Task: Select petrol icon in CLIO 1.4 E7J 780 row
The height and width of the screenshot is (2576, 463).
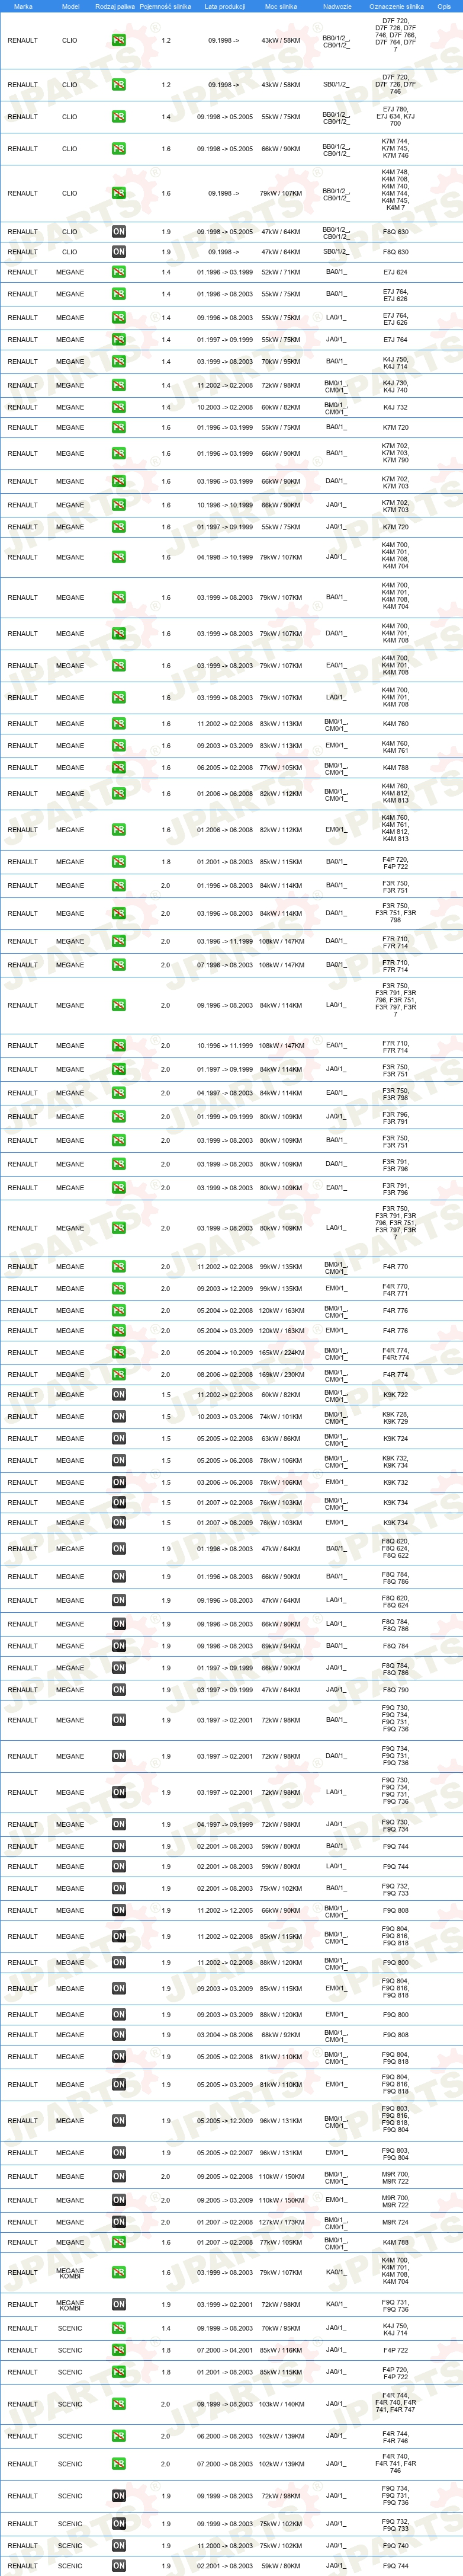Action: click(119, 117)
